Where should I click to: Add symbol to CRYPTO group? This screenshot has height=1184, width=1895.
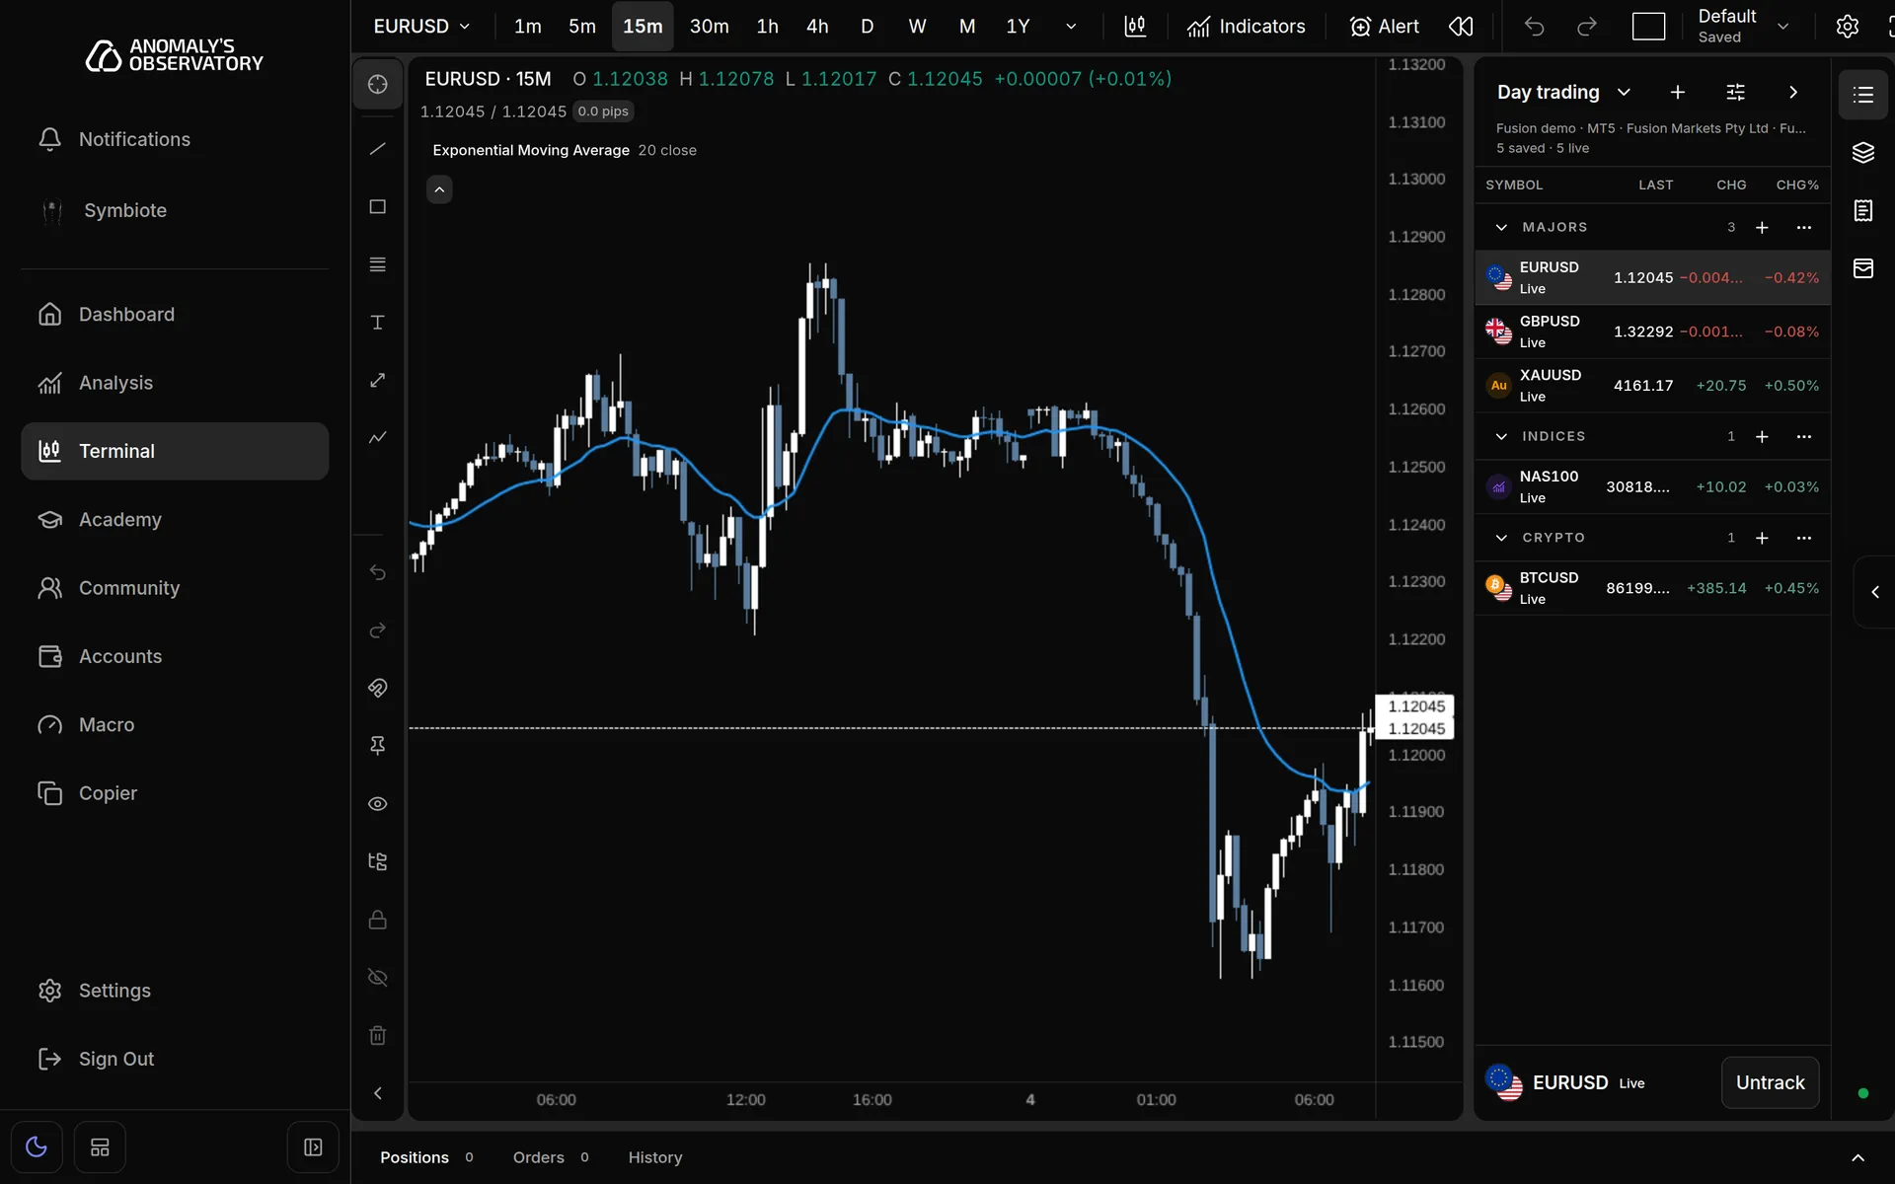1762,538
